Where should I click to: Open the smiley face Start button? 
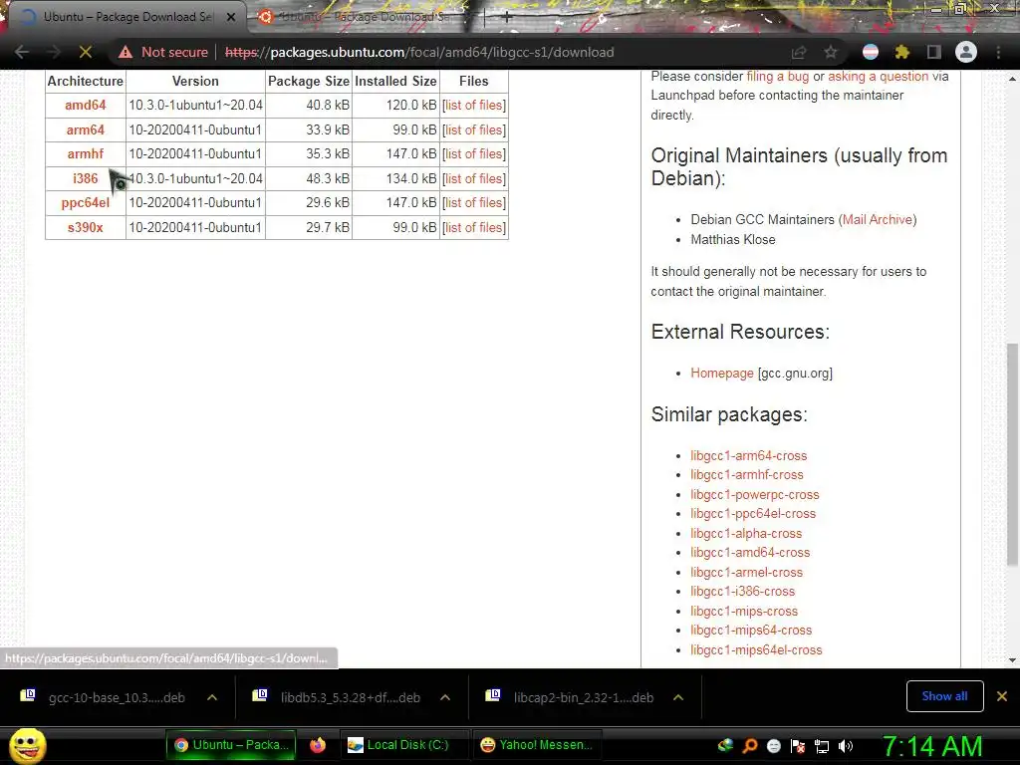click(28, 745)
